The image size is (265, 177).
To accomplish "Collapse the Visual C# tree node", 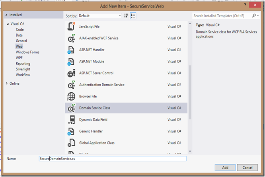I will pos(8,24).
